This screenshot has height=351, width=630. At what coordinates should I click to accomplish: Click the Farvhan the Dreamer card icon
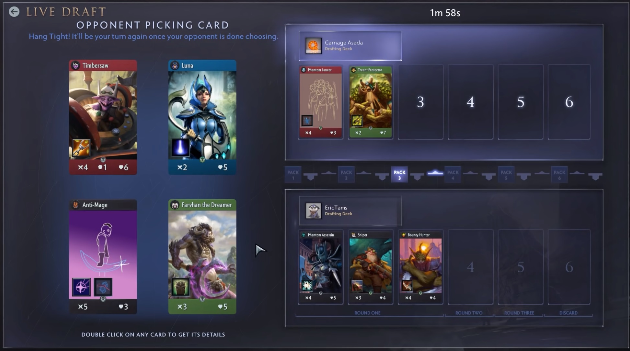(x=174, y=205)
